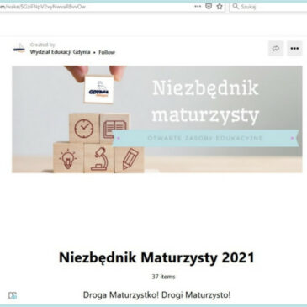The image size is (307, 307).
Task: Open the Wydział Edukacji Gdynia profile link
Action: pyautogui.click(x=60, y=52)
